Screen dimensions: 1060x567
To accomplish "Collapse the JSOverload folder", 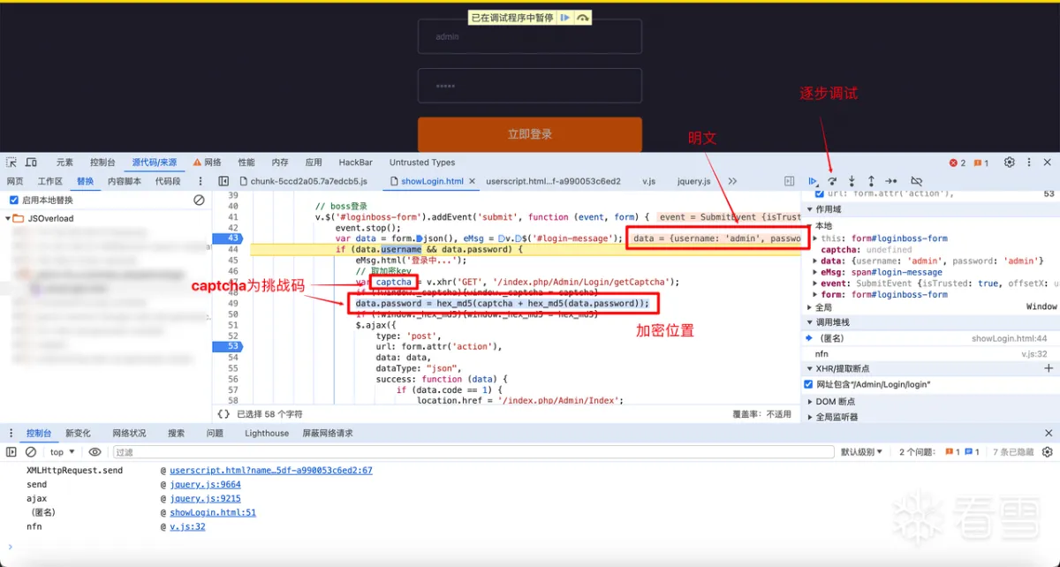I will tap(9, 218).
